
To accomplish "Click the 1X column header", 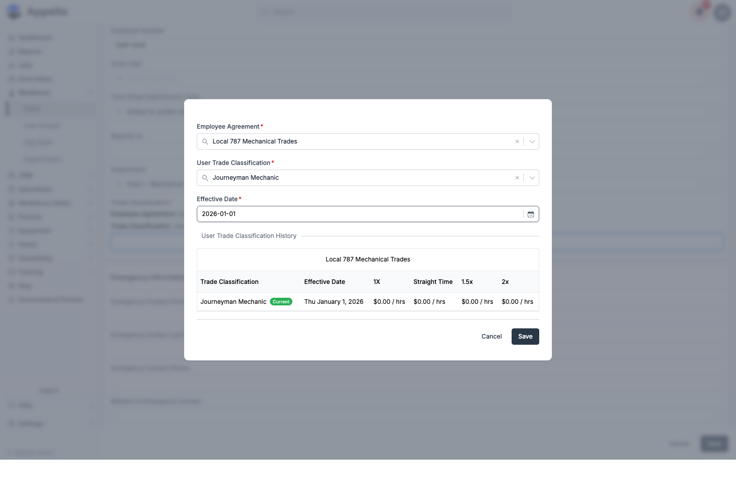I will pos(377,282).
